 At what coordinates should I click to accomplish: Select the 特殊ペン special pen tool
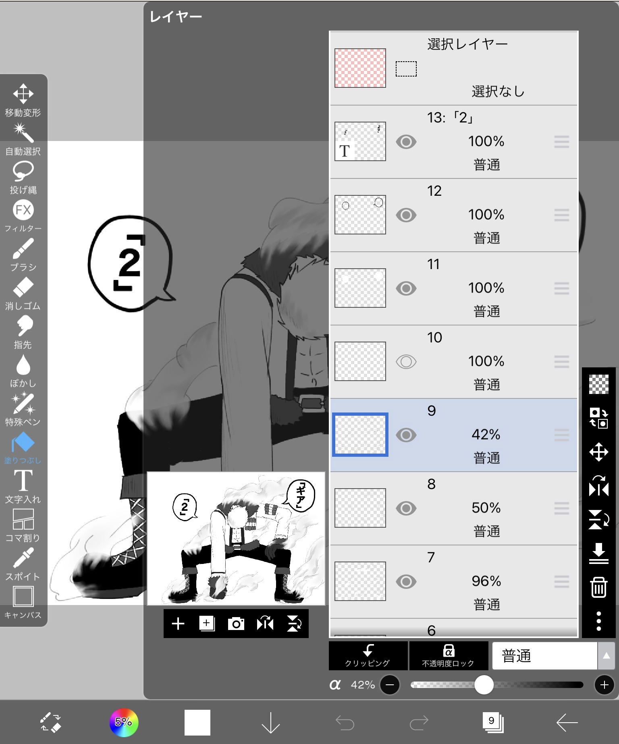pos(23,410)
